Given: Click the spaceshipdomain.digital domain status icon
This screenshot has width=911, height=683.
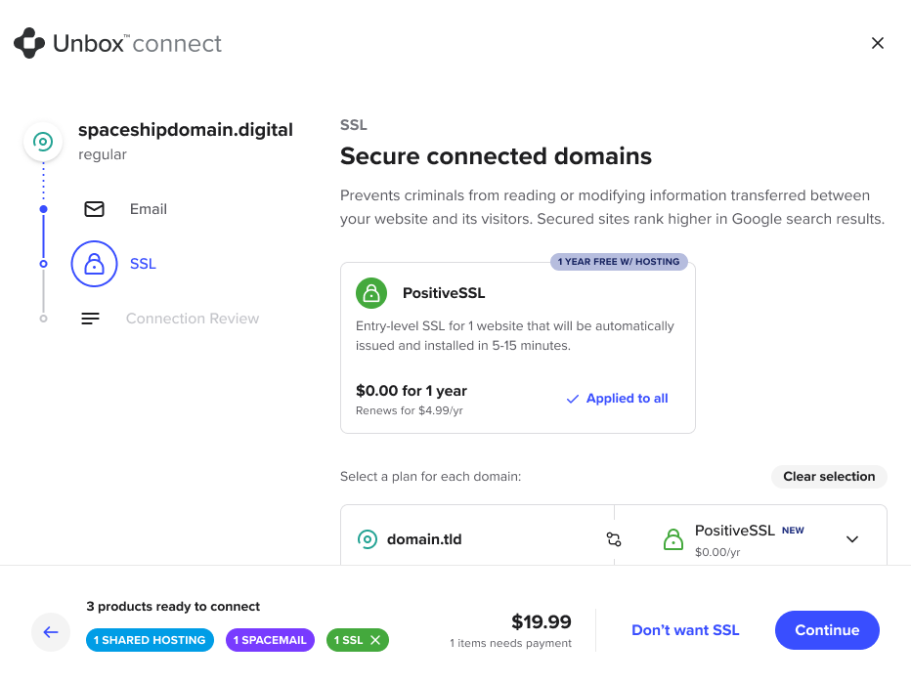Looking at the screenshot, I should 43,141.
